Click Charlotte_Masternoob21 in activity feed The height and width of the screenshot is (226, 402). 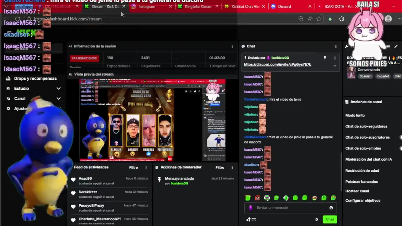point(100,219)
